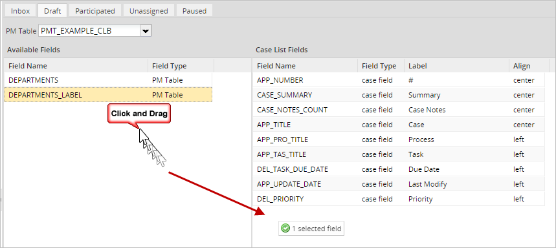Click the green checkmark selected field icon
This screenshot has height=248, width=556.
point(285,229)
